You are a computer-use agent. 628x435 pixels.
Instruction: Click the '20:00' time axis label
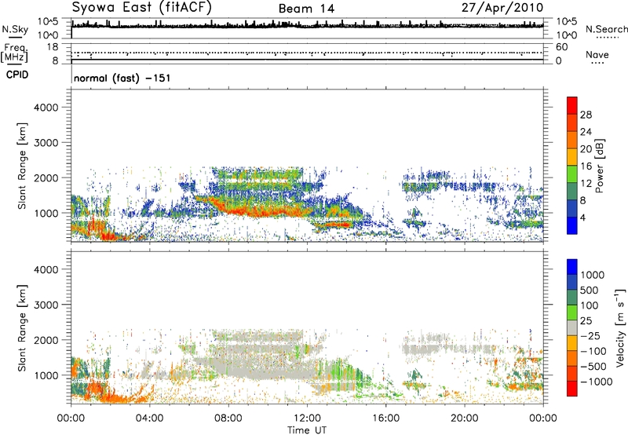point(465,419)
